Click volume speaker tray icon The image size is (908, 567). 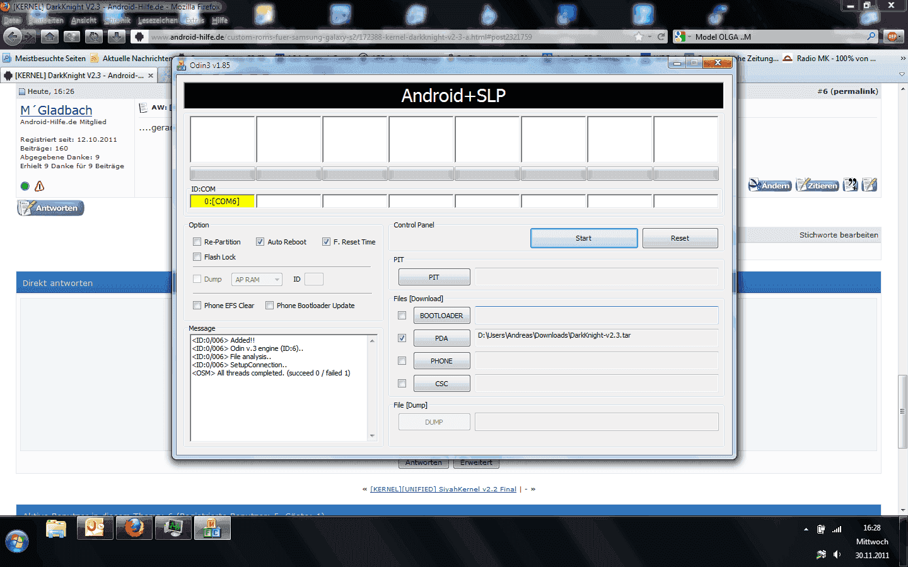[x=837, y=555]
